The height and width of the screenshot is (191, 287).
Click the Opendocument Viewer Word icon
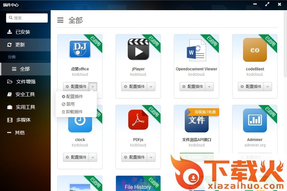pyautogui.click(x=197, y=50)
